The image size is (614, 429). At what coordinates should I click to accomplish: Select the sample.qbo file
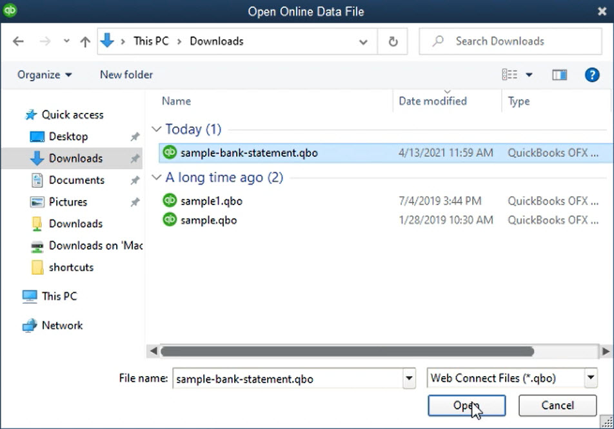208,220
